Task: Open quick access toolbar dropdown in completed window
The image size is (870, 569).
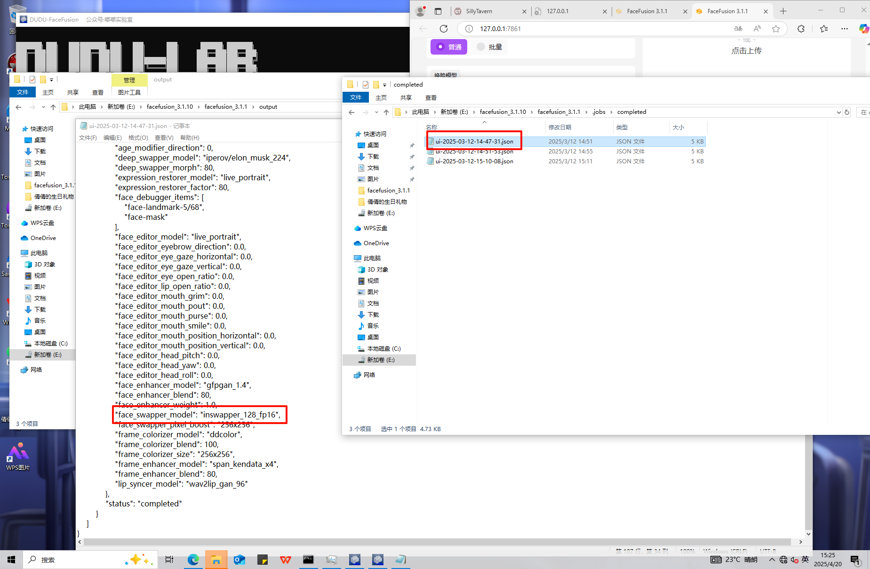Action: coord(384,85)
